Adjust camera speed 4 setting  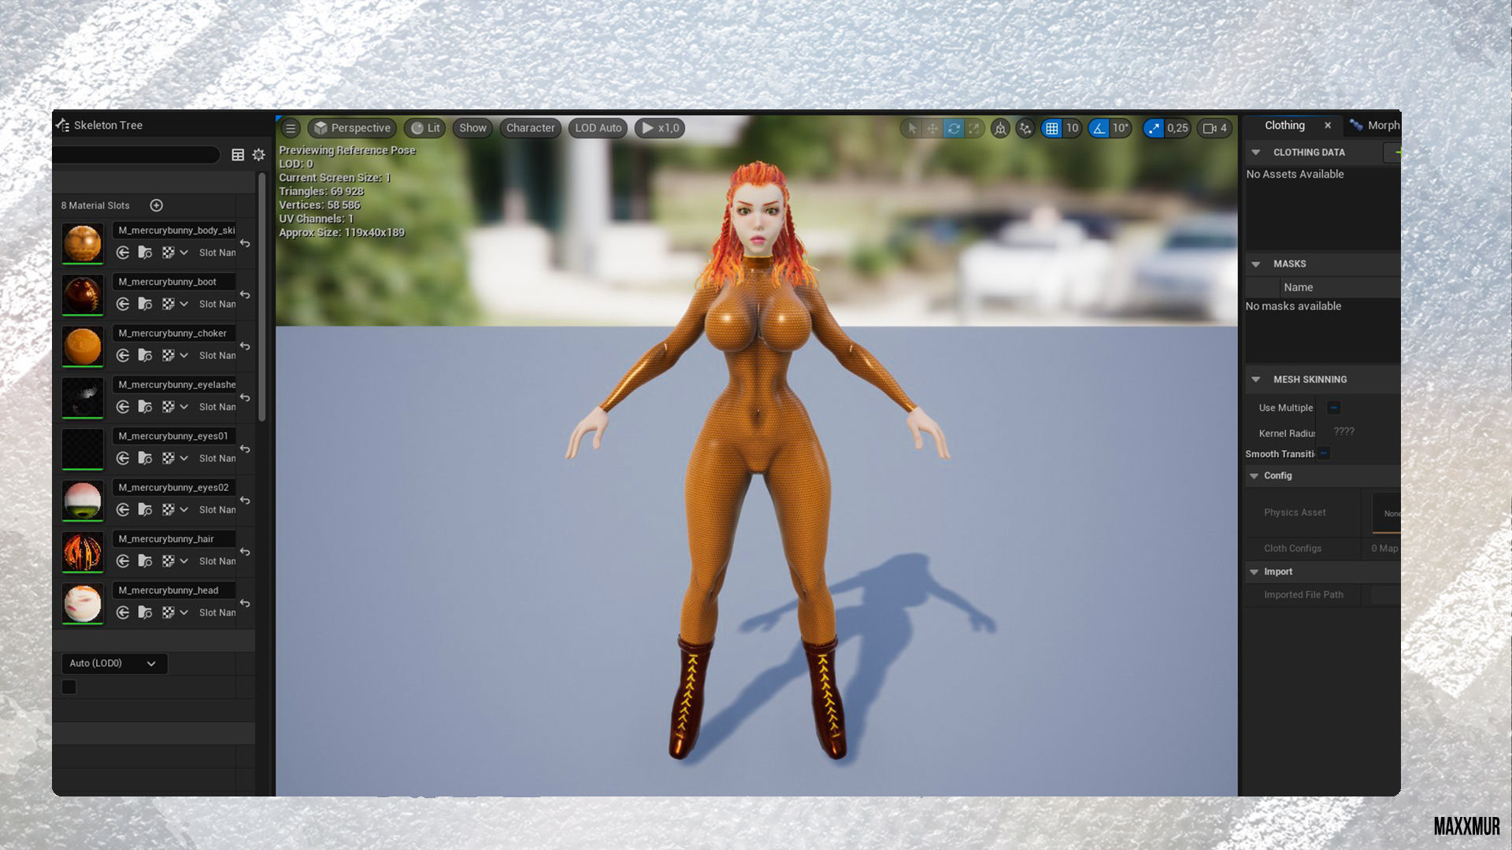1215,128
